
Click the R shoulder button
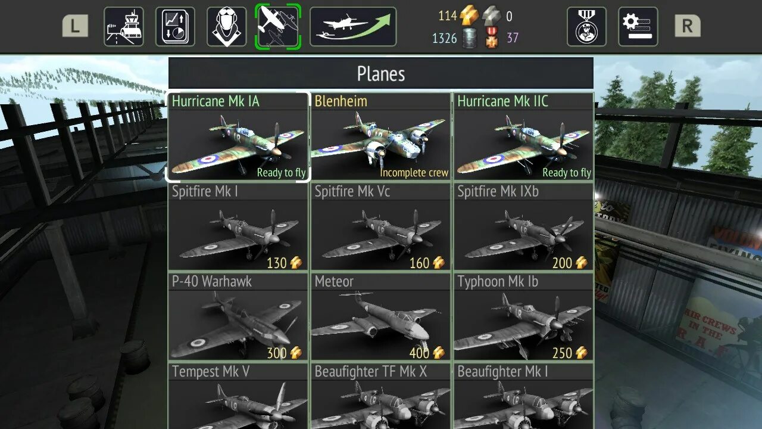tap(688, 26)
